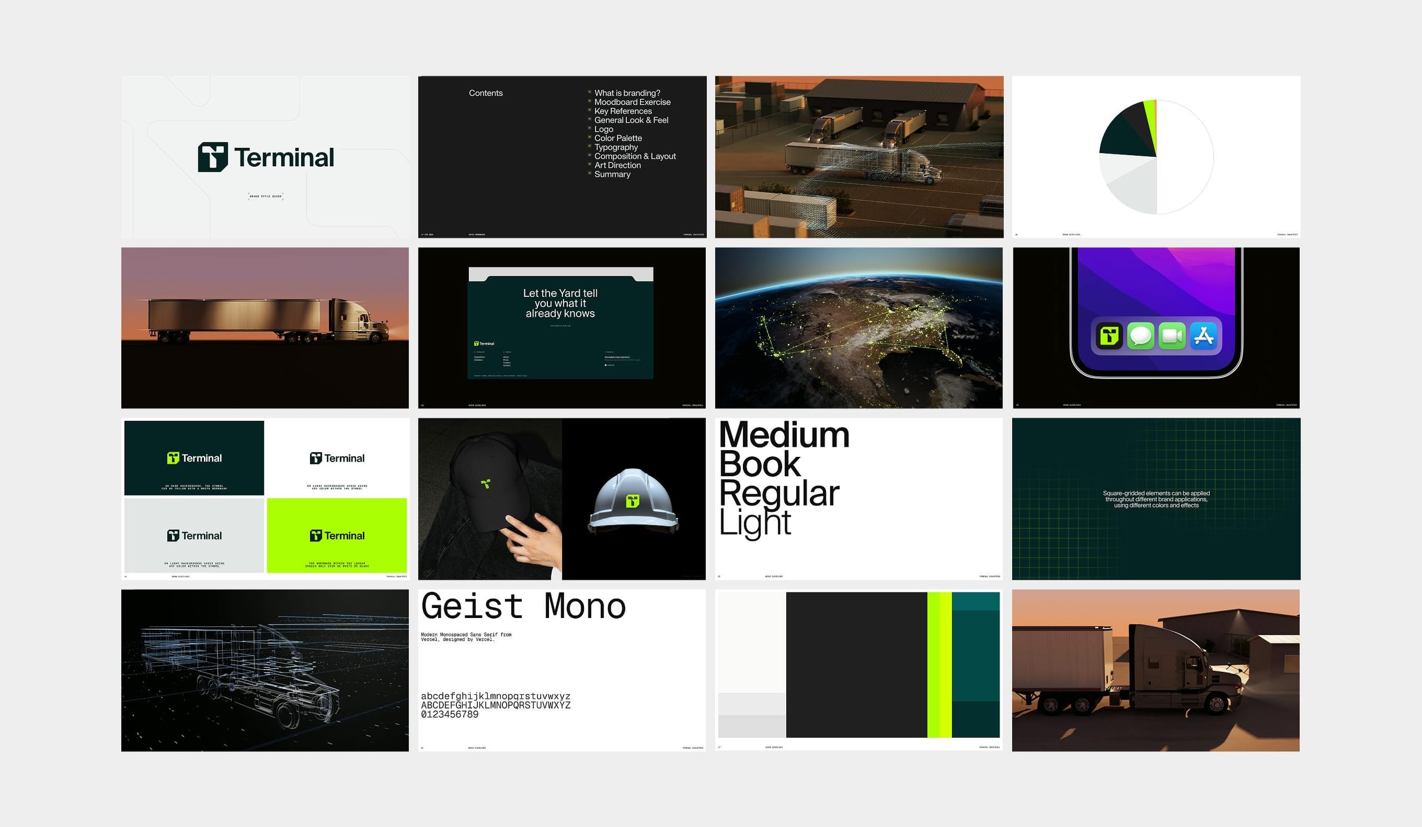The height and width of the screenshot is (827, 1422).
Task: Click the FaceTime camera icon in dock
Action: pos(1171,336)
